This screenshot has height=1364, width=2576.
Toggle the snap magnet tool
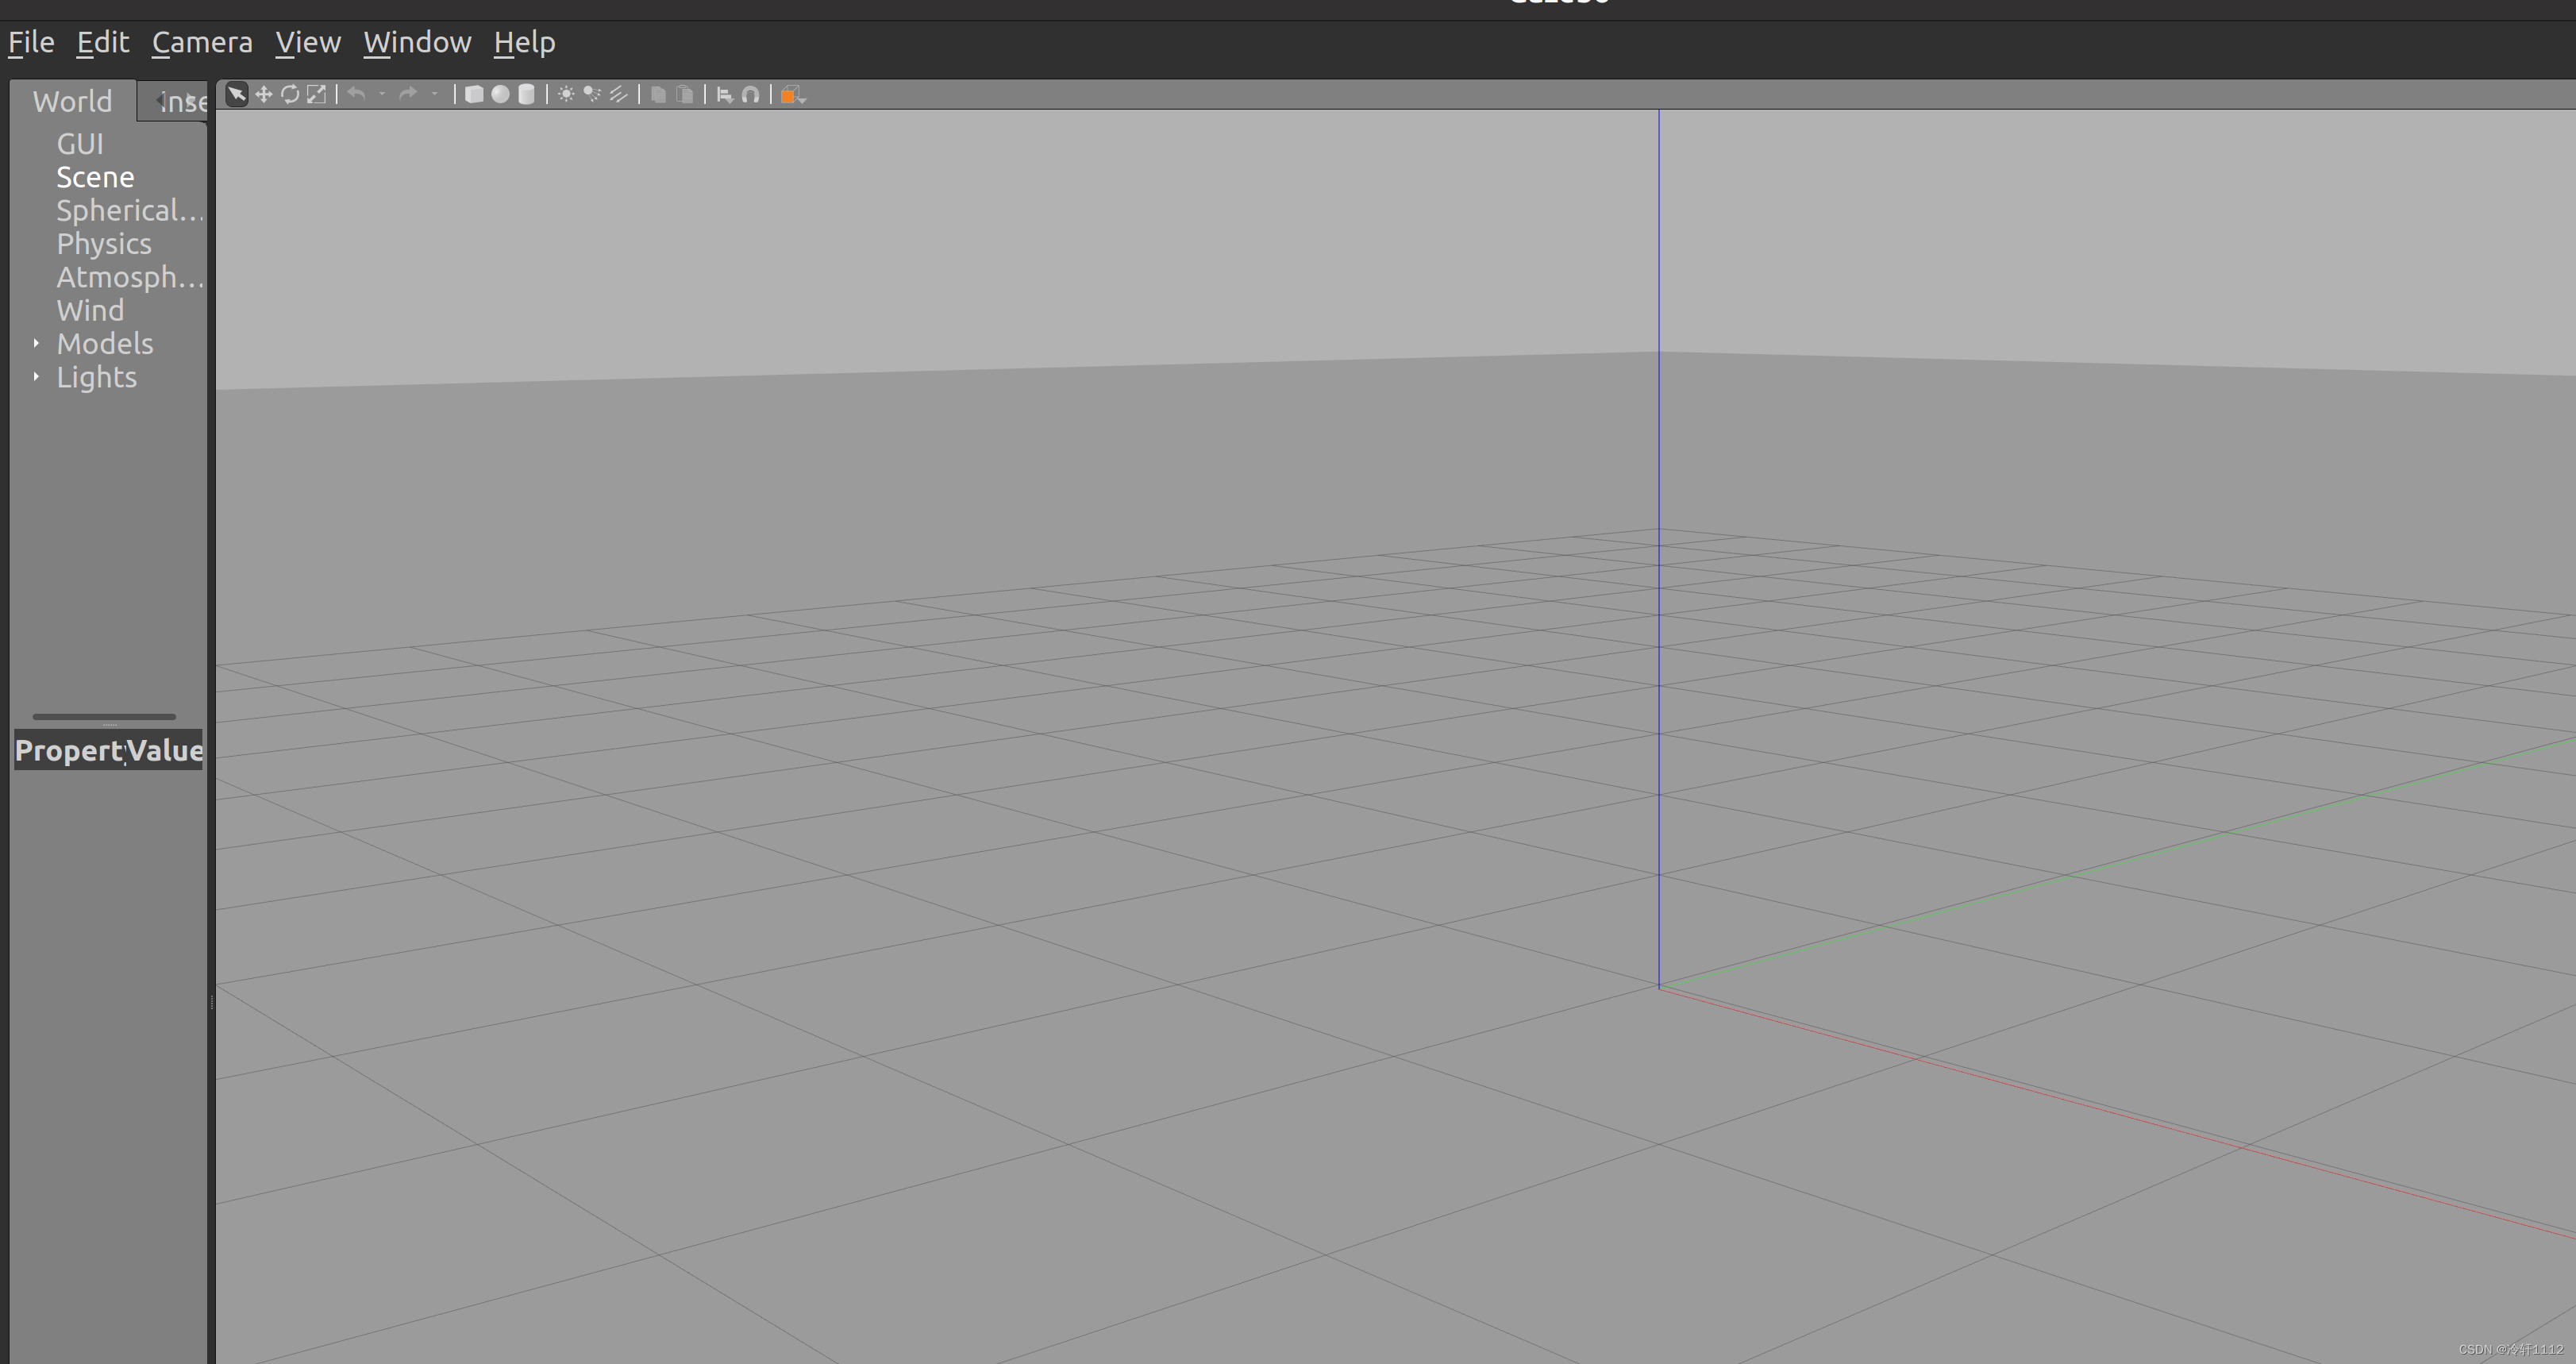coord(750,95)
